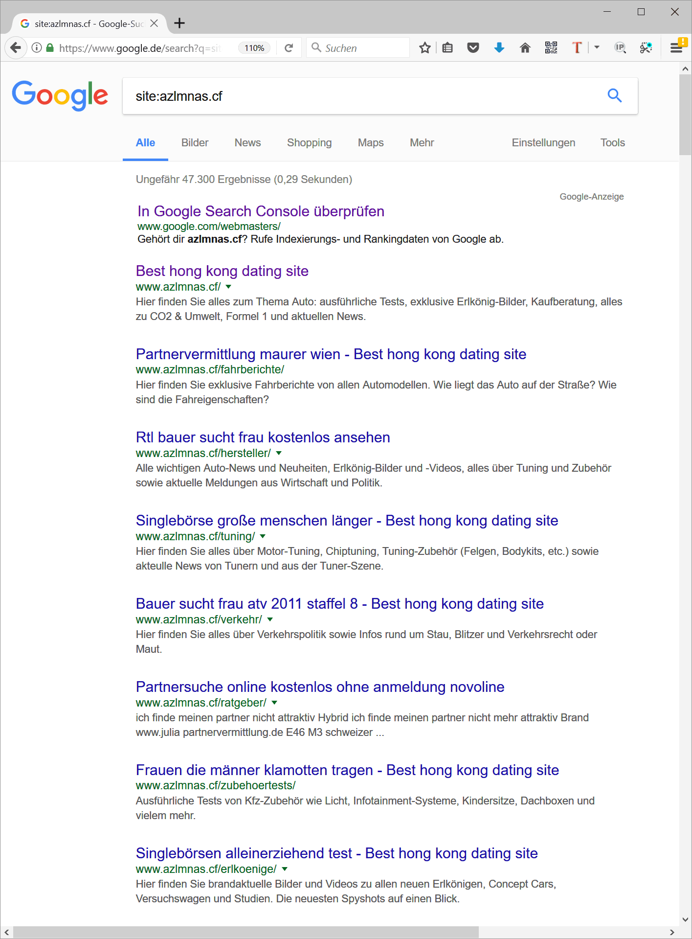Switch to the Maps tab
This screenshot has width=692, height=939.
point(371,143)
